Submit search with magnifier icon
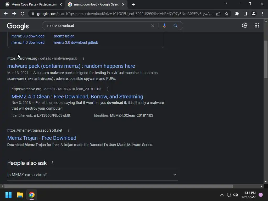The width and height of the screenshot is (268, 201). click(175, 26)
